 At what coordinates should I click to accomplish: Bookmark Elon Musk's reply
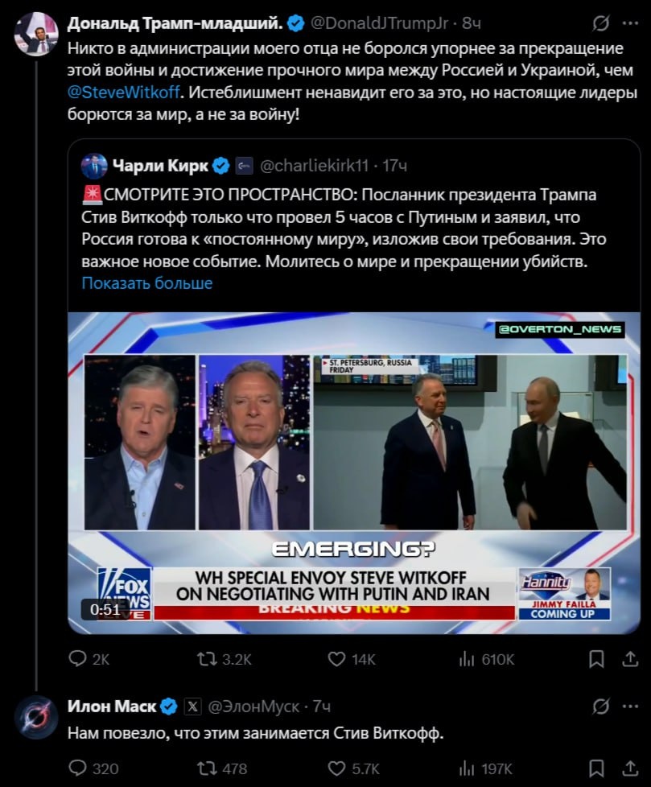click(x=596, y=768)
